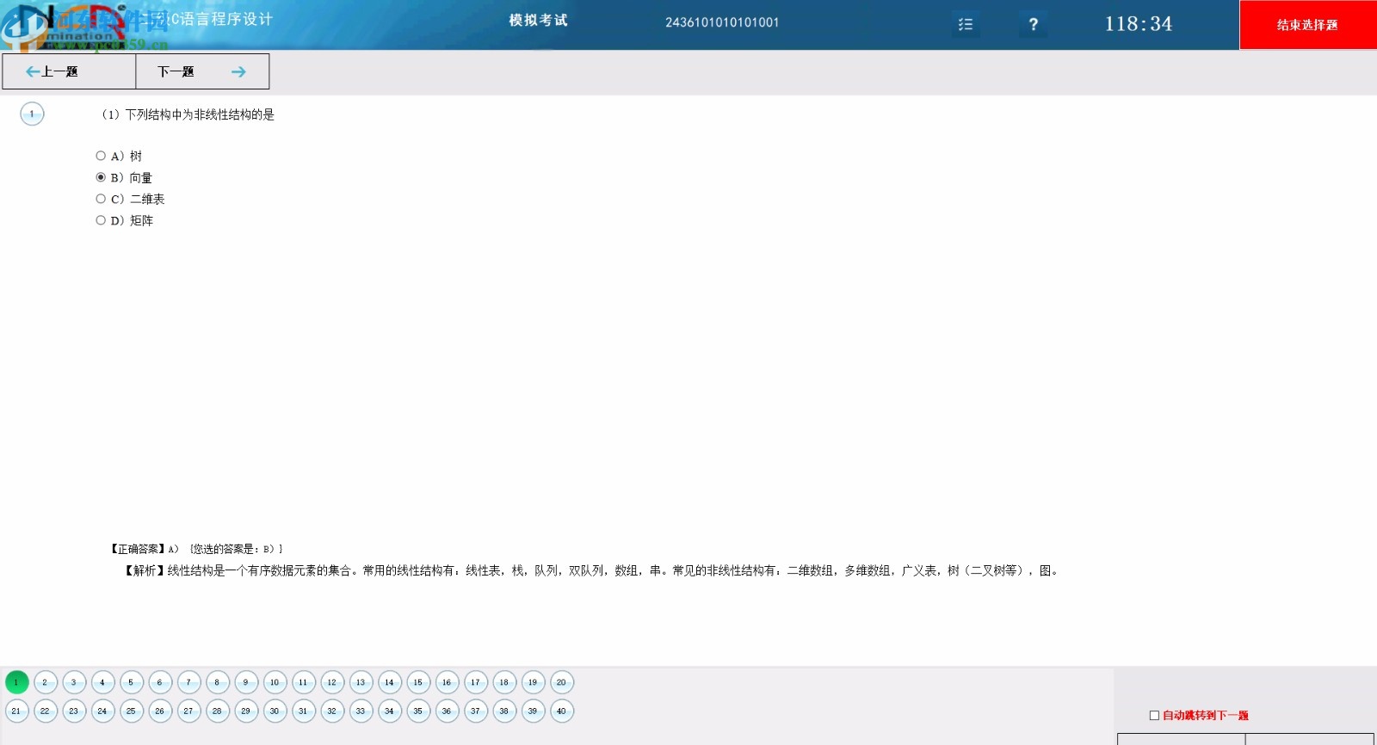Open the help question mark icon
This screenshot has height=745, width=1377.
tap(1034, 24)
